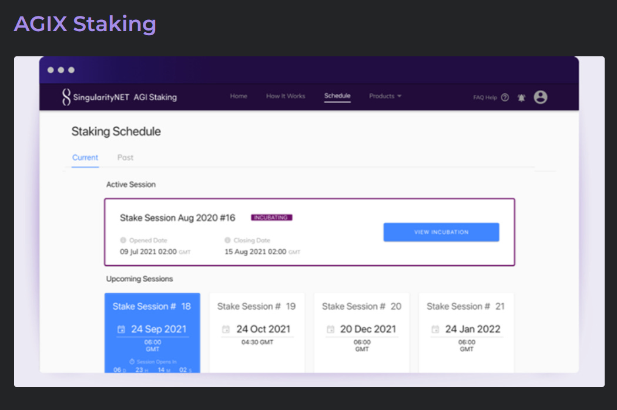
Task: Click the INCUBATING status badge
Action: pyautogui.click(x=271, y=218)
